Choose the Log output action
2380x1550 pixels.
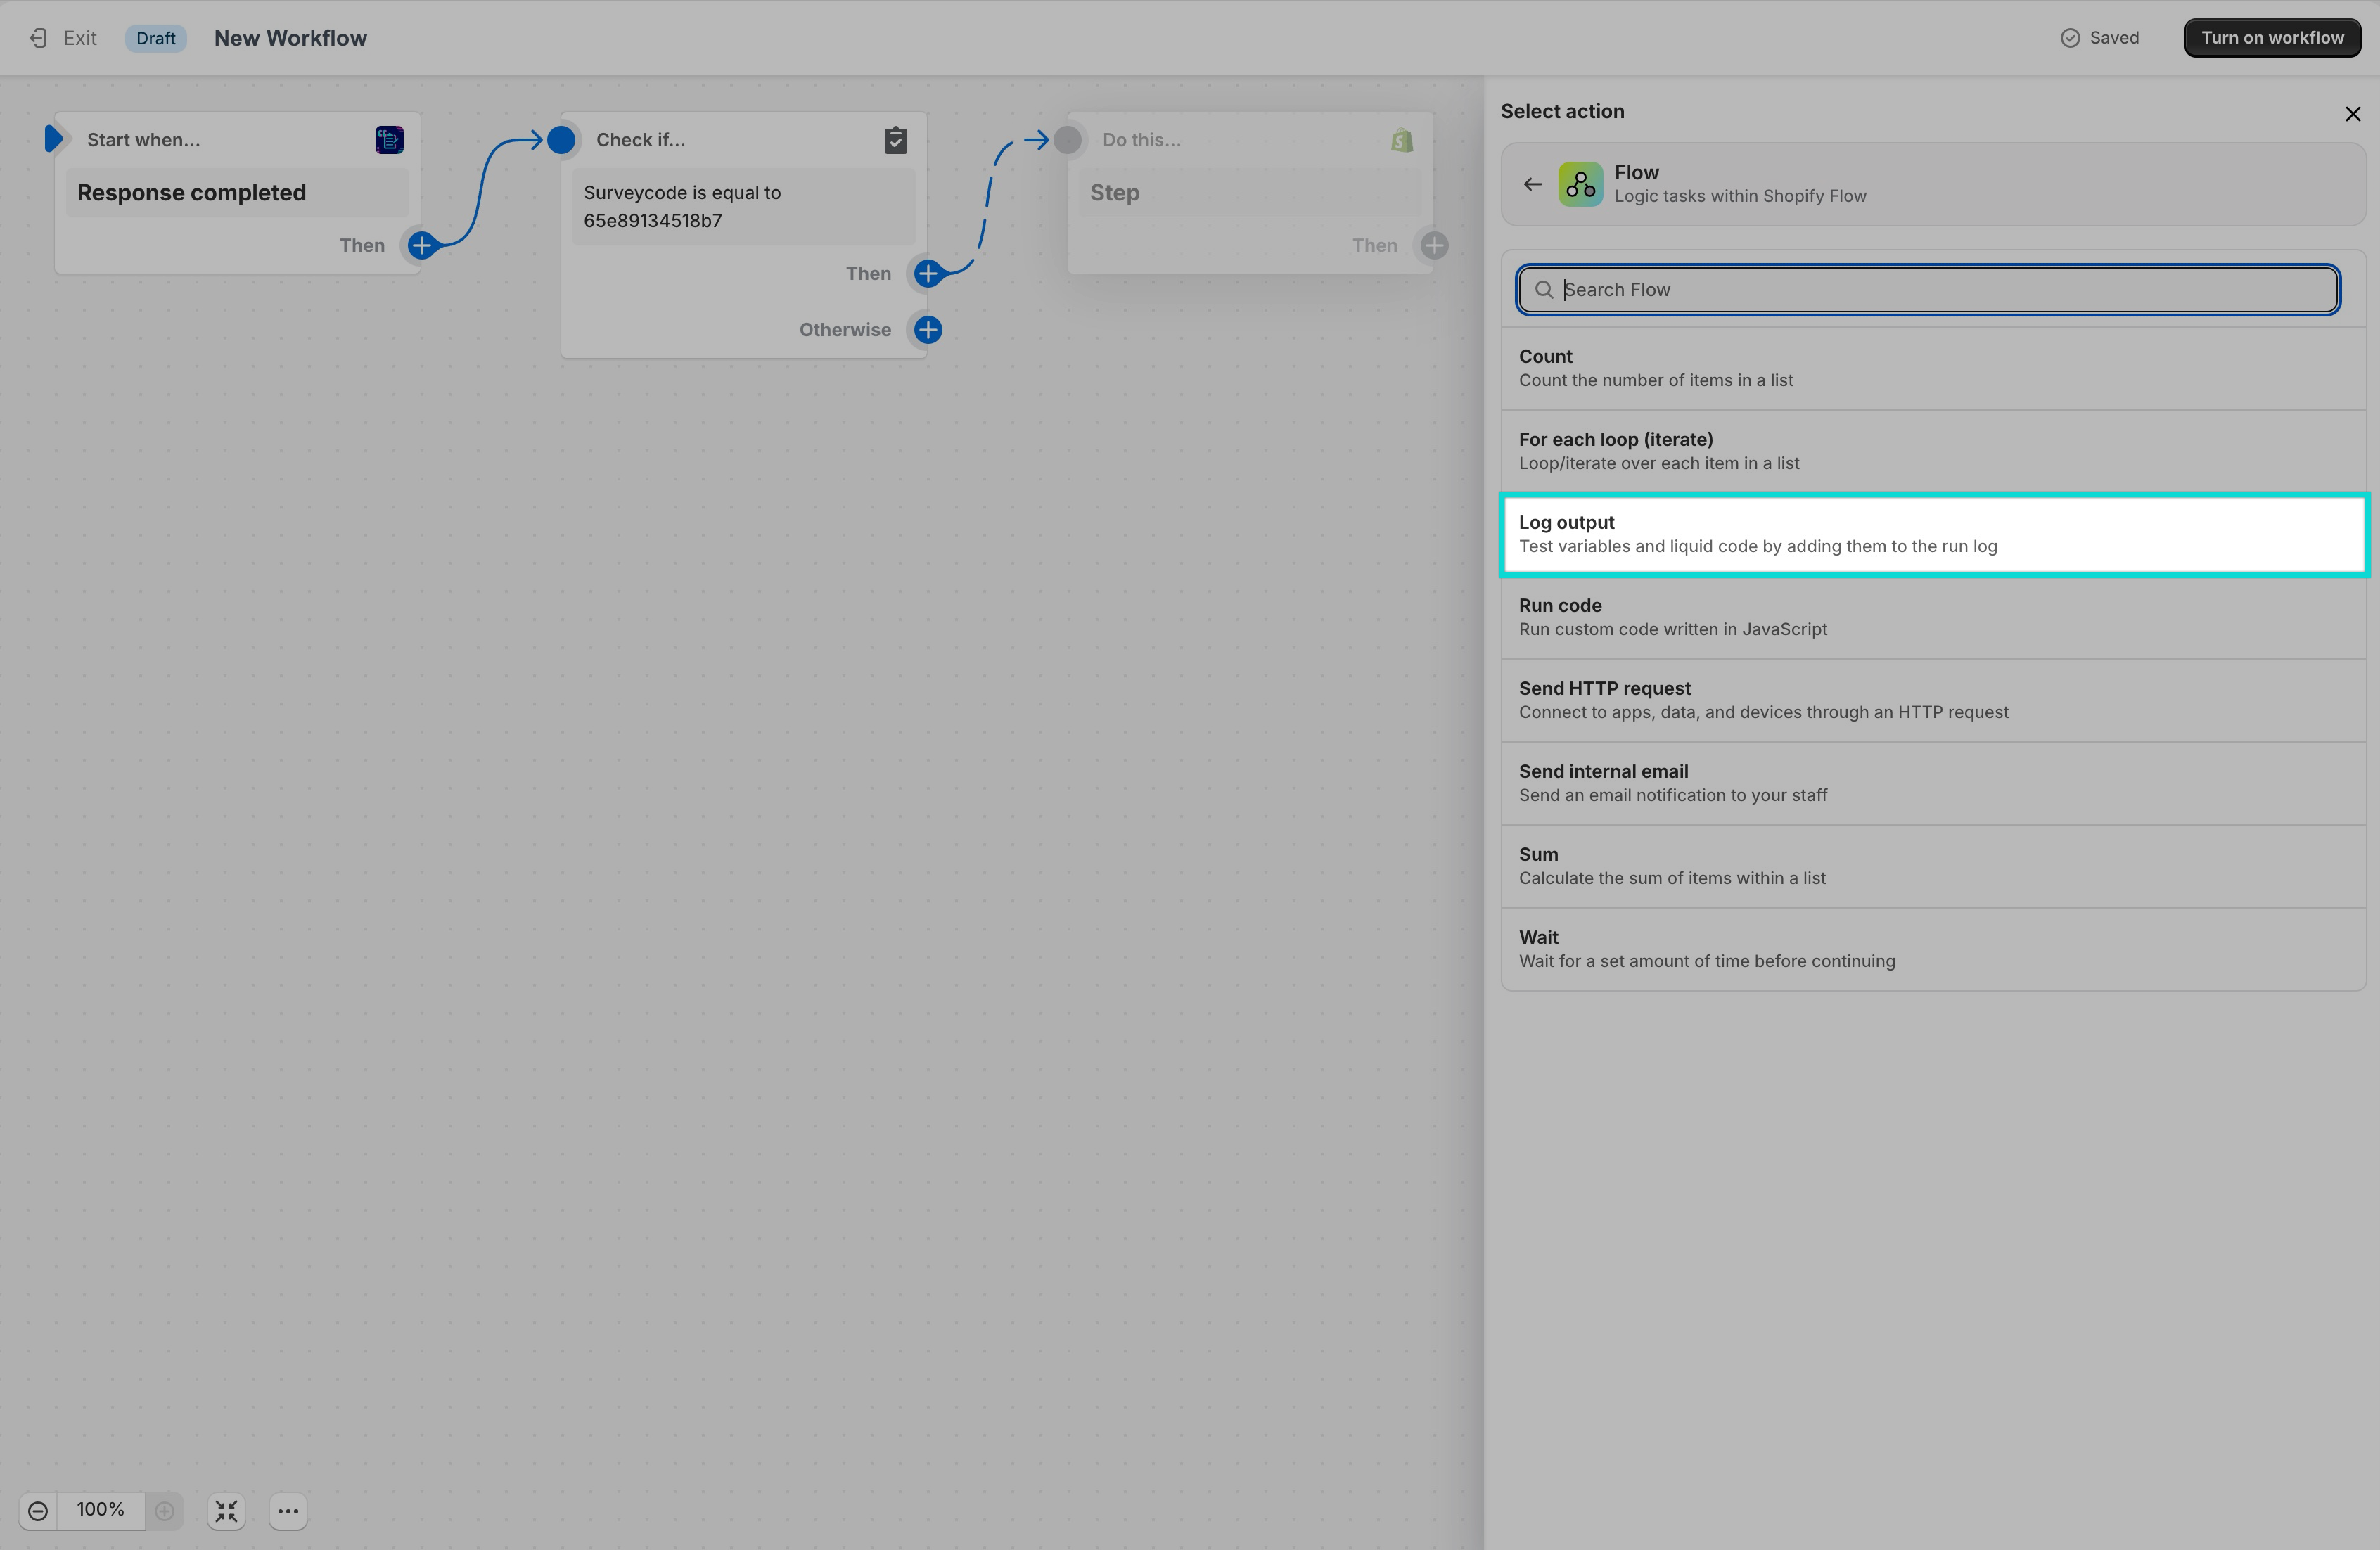1933,534
